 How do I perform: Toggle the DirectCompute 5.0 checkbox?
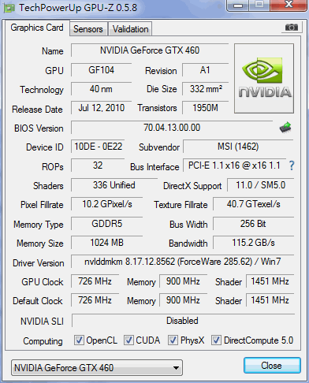tap(216, 340)
